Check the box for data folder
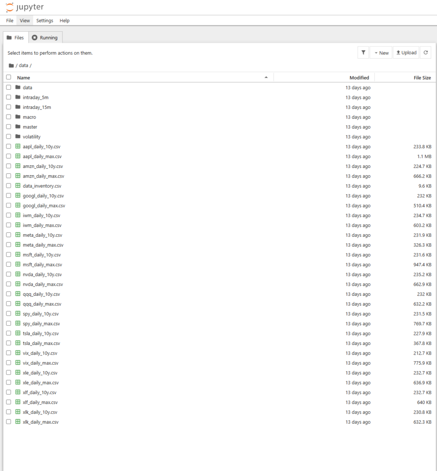 point(8,87)
